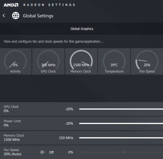
Task: Click the Memory Clock 1500 MHz row label
Action: point(14,138)
